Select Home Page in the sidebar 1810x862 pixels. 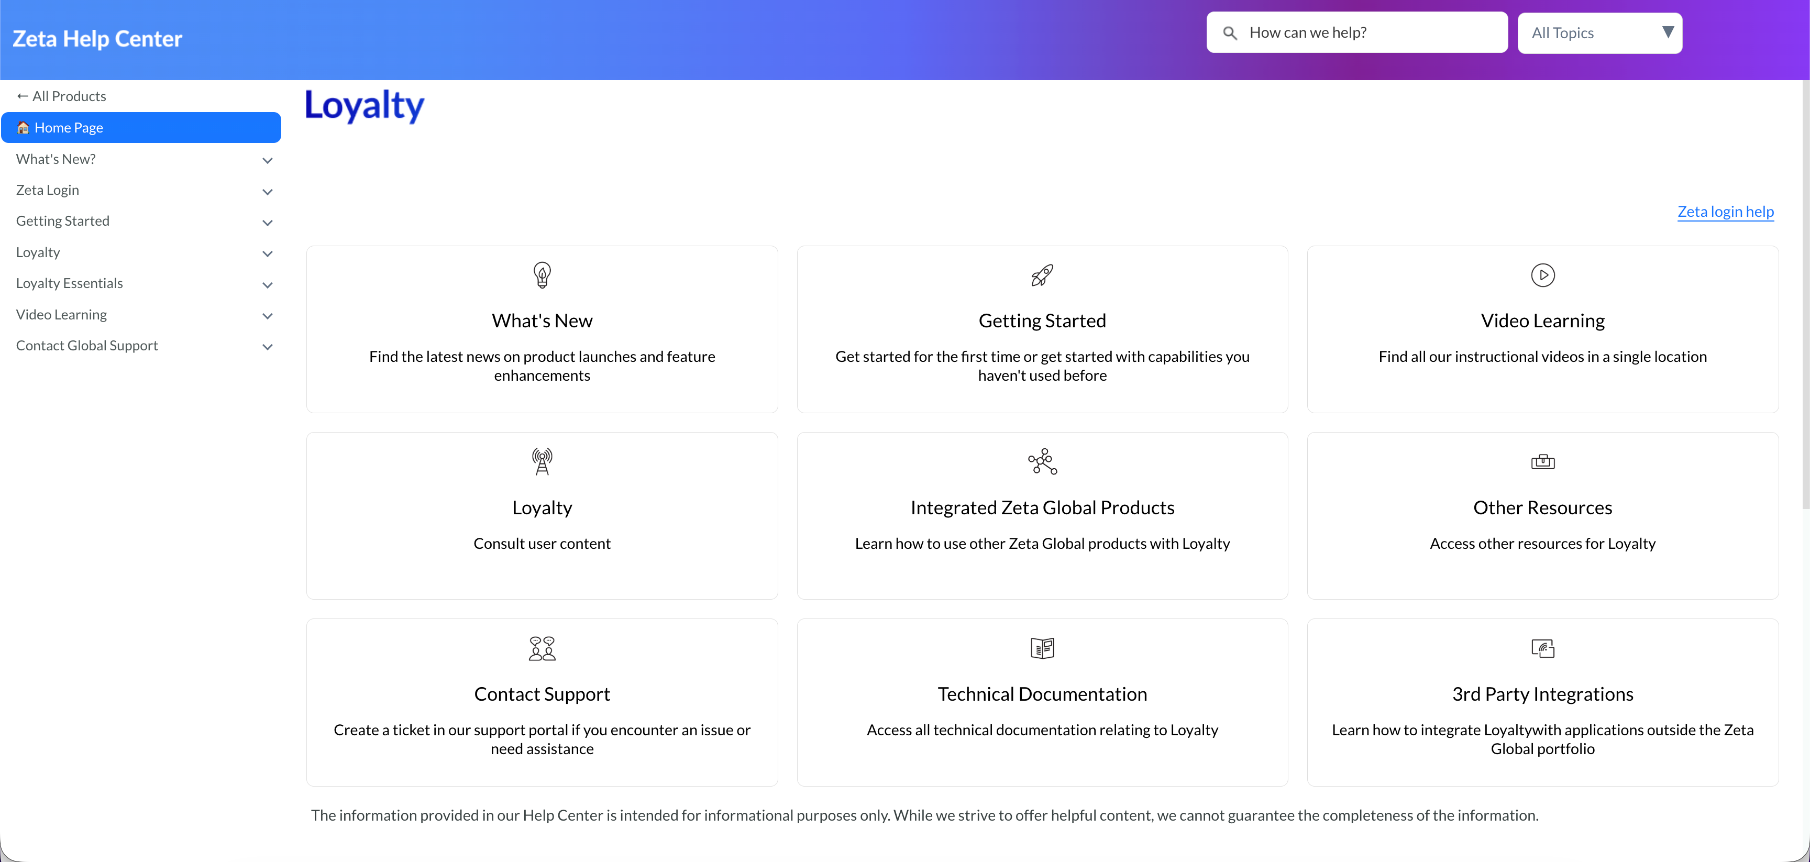tap(141, 128)
